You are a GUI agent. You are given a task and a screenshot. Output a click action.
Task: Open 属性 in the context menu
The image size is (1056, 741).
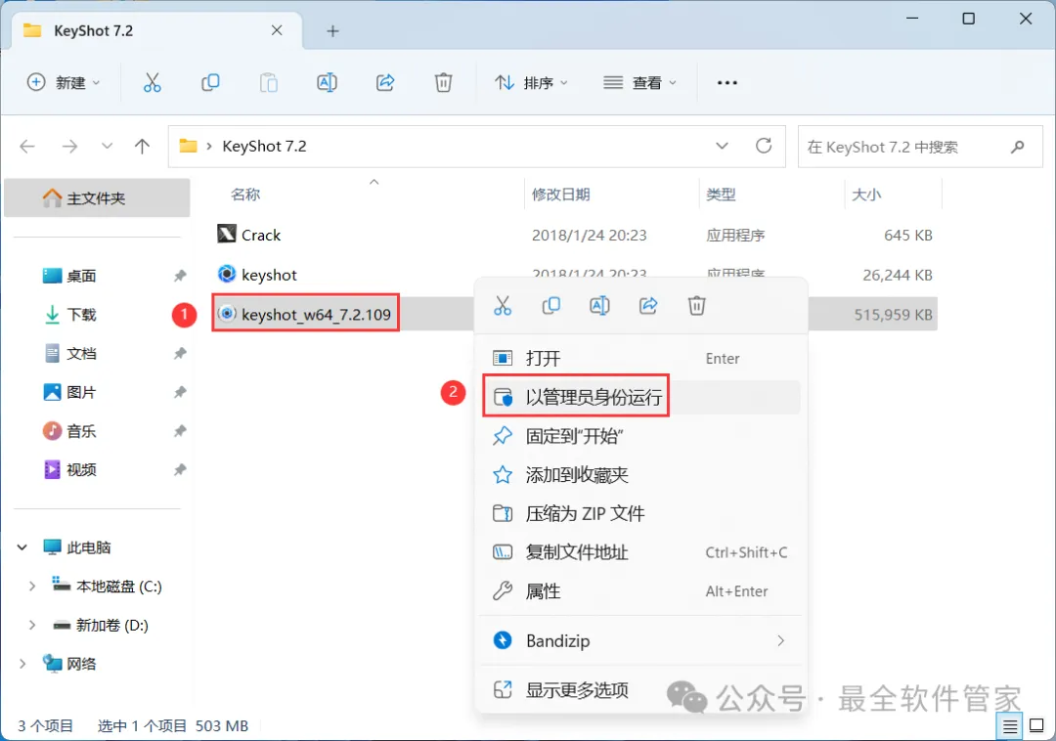[x=640, y=591]
